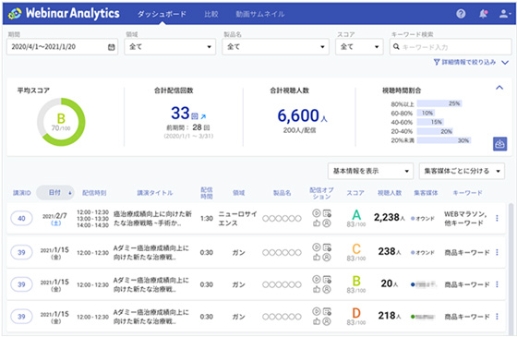This screenshot has height=337, width=517.
Task: Sort by the 講演タイトル column header
Action: [x=155, y=193]
